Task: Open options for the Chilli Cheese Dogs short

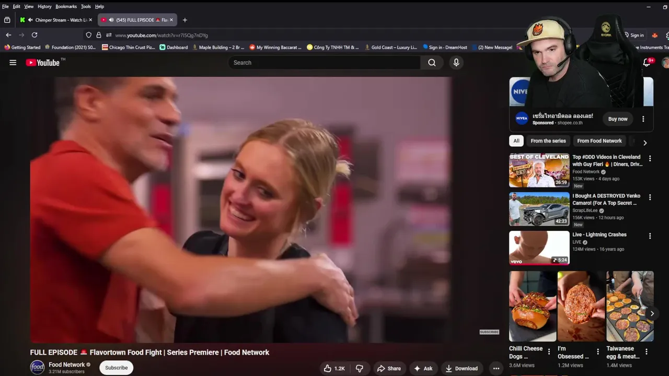Action: coord(549,352)
